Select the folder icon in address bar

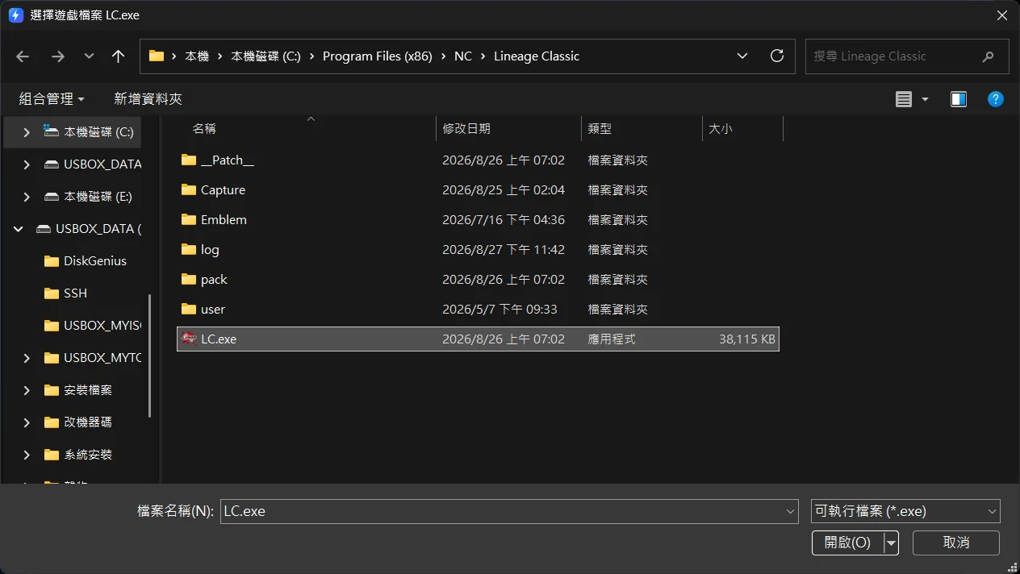click(157, 56)
